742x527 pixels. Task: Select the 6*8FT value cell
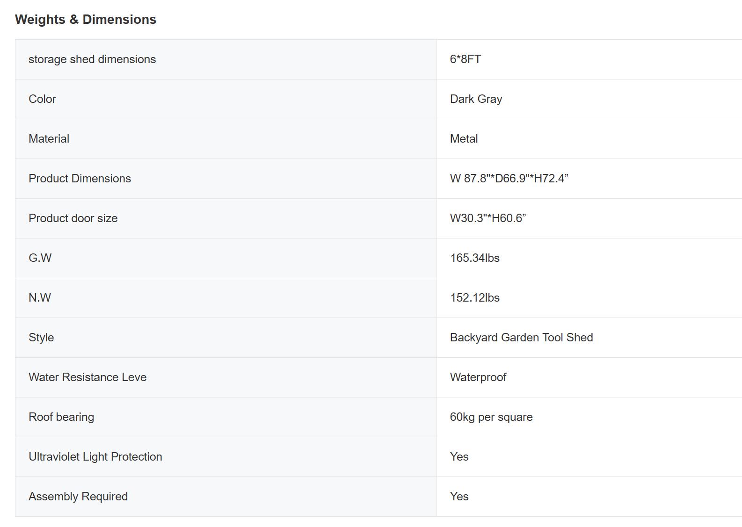(x=466, y=59)
